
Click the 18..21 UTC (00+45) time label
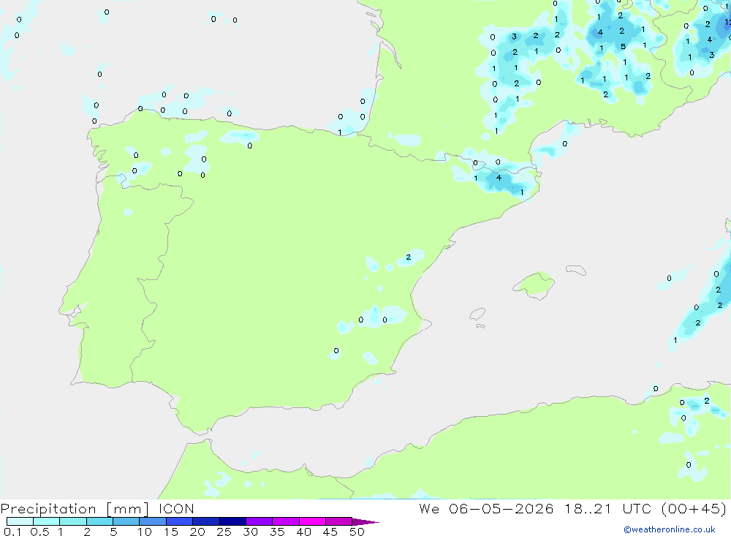pyautogui.click(x=645, y=508)
